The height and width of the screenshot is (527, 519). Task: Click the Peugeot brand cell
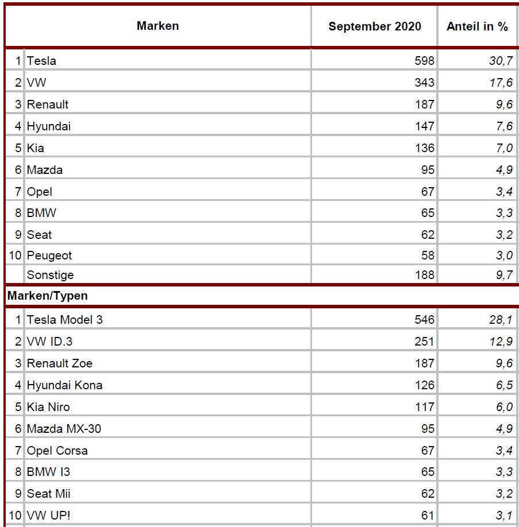(49, 255)
